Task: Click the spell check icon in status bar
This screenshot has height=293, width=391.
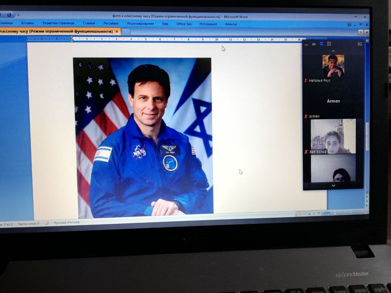Action: tap(47, 223)
